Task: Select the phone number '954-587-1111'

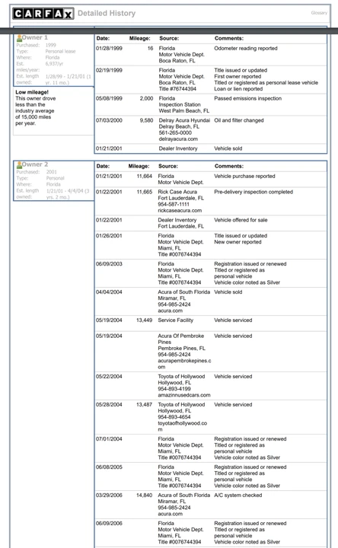Action: point(174,205)
